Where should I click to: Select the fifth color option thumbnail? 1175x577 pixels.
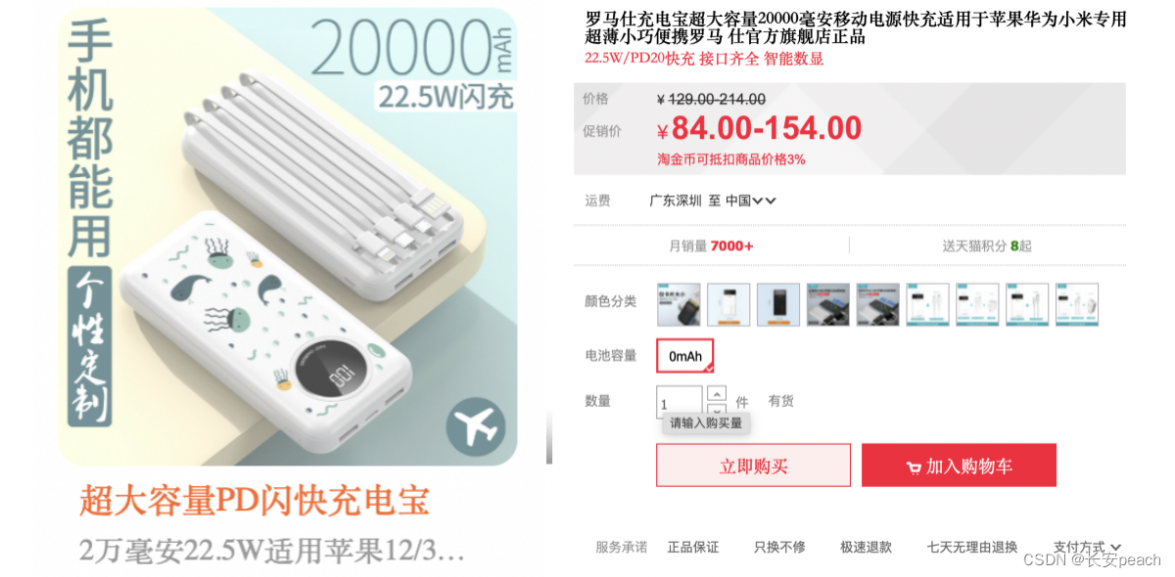pos(878,304)
